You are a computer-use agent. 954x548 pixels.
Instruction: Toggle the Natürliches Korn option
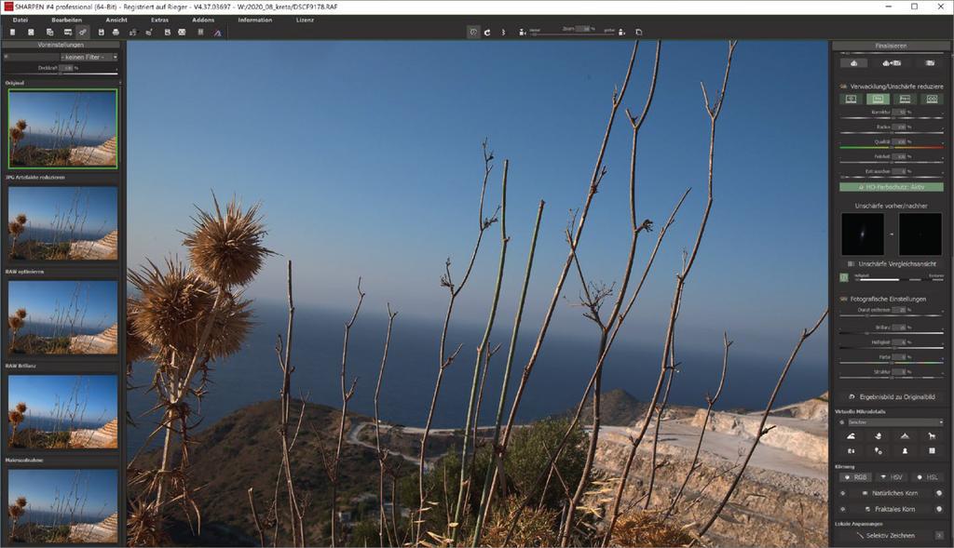click(x=890, y=493)
